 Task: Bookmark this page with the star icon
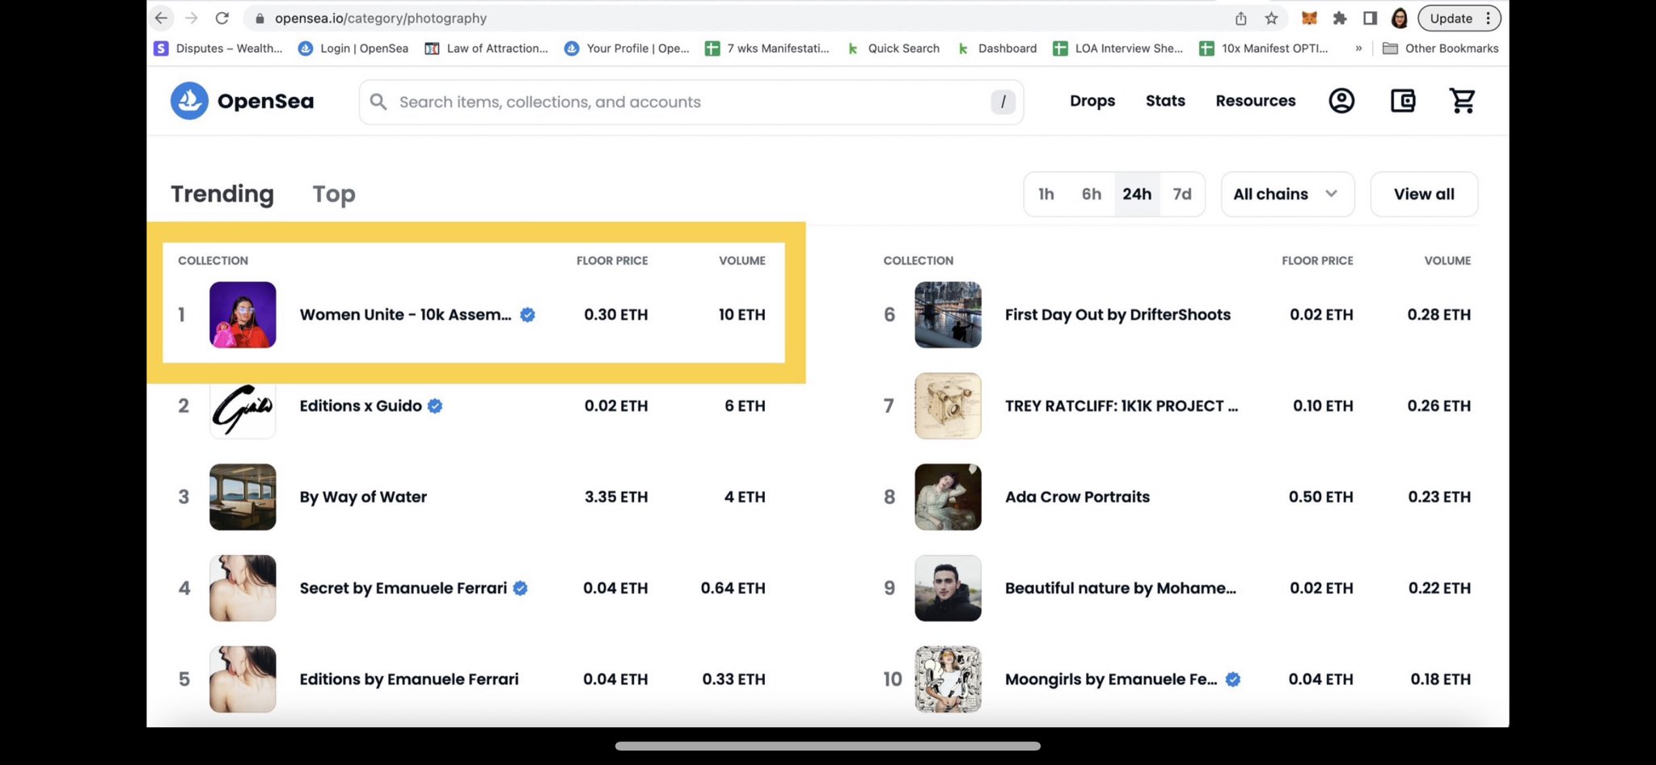[x=1271, y=19]
